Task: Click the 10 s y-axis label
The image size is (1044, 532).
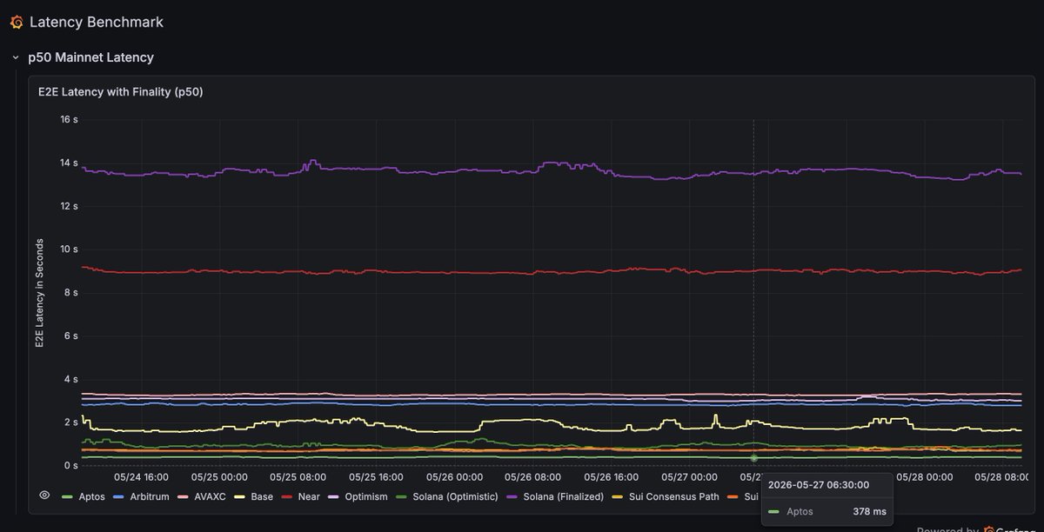Action: (x=69, y=249)
